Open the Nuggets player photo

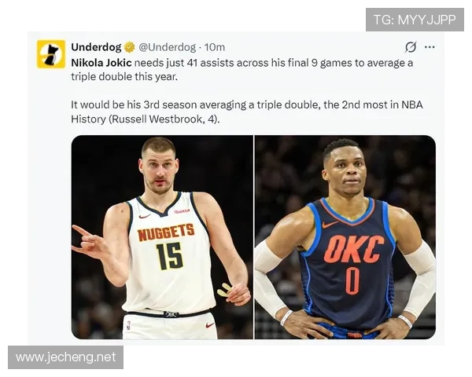pyautogui.click(x=162, y=237)
